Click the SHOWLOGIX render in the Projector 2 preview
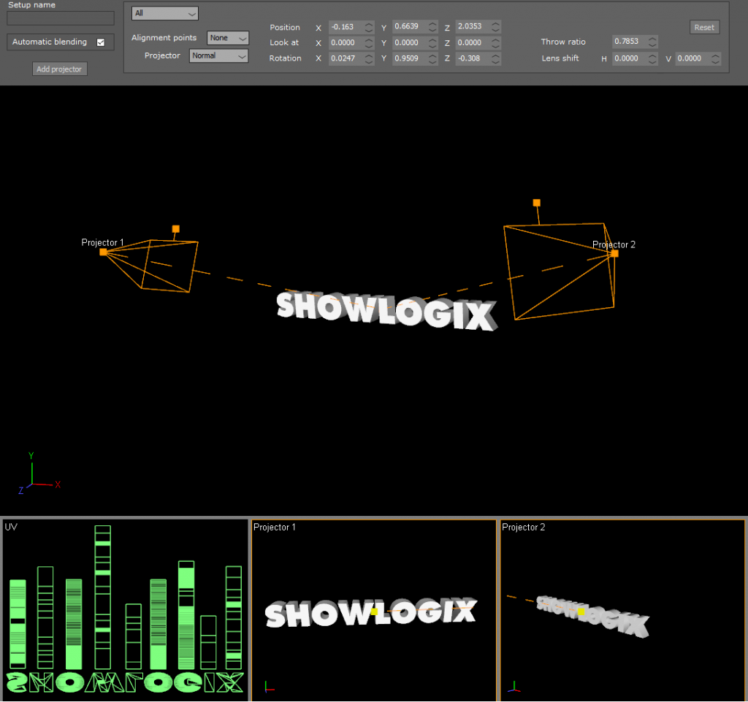 593,616
